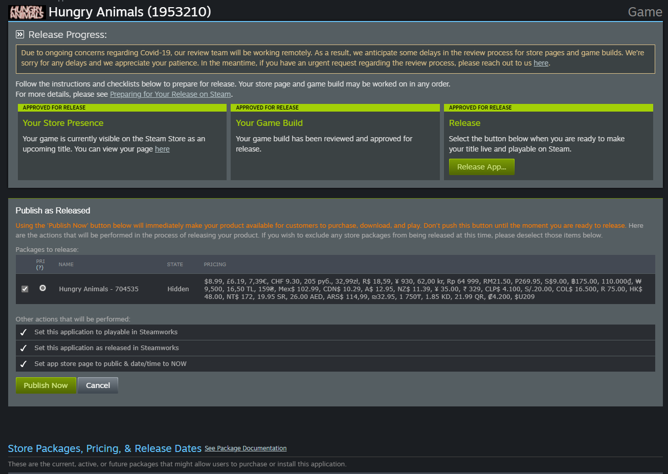
Task: Click 'Set this application as released in Steamworks'
Action: [x=106, y=348]
